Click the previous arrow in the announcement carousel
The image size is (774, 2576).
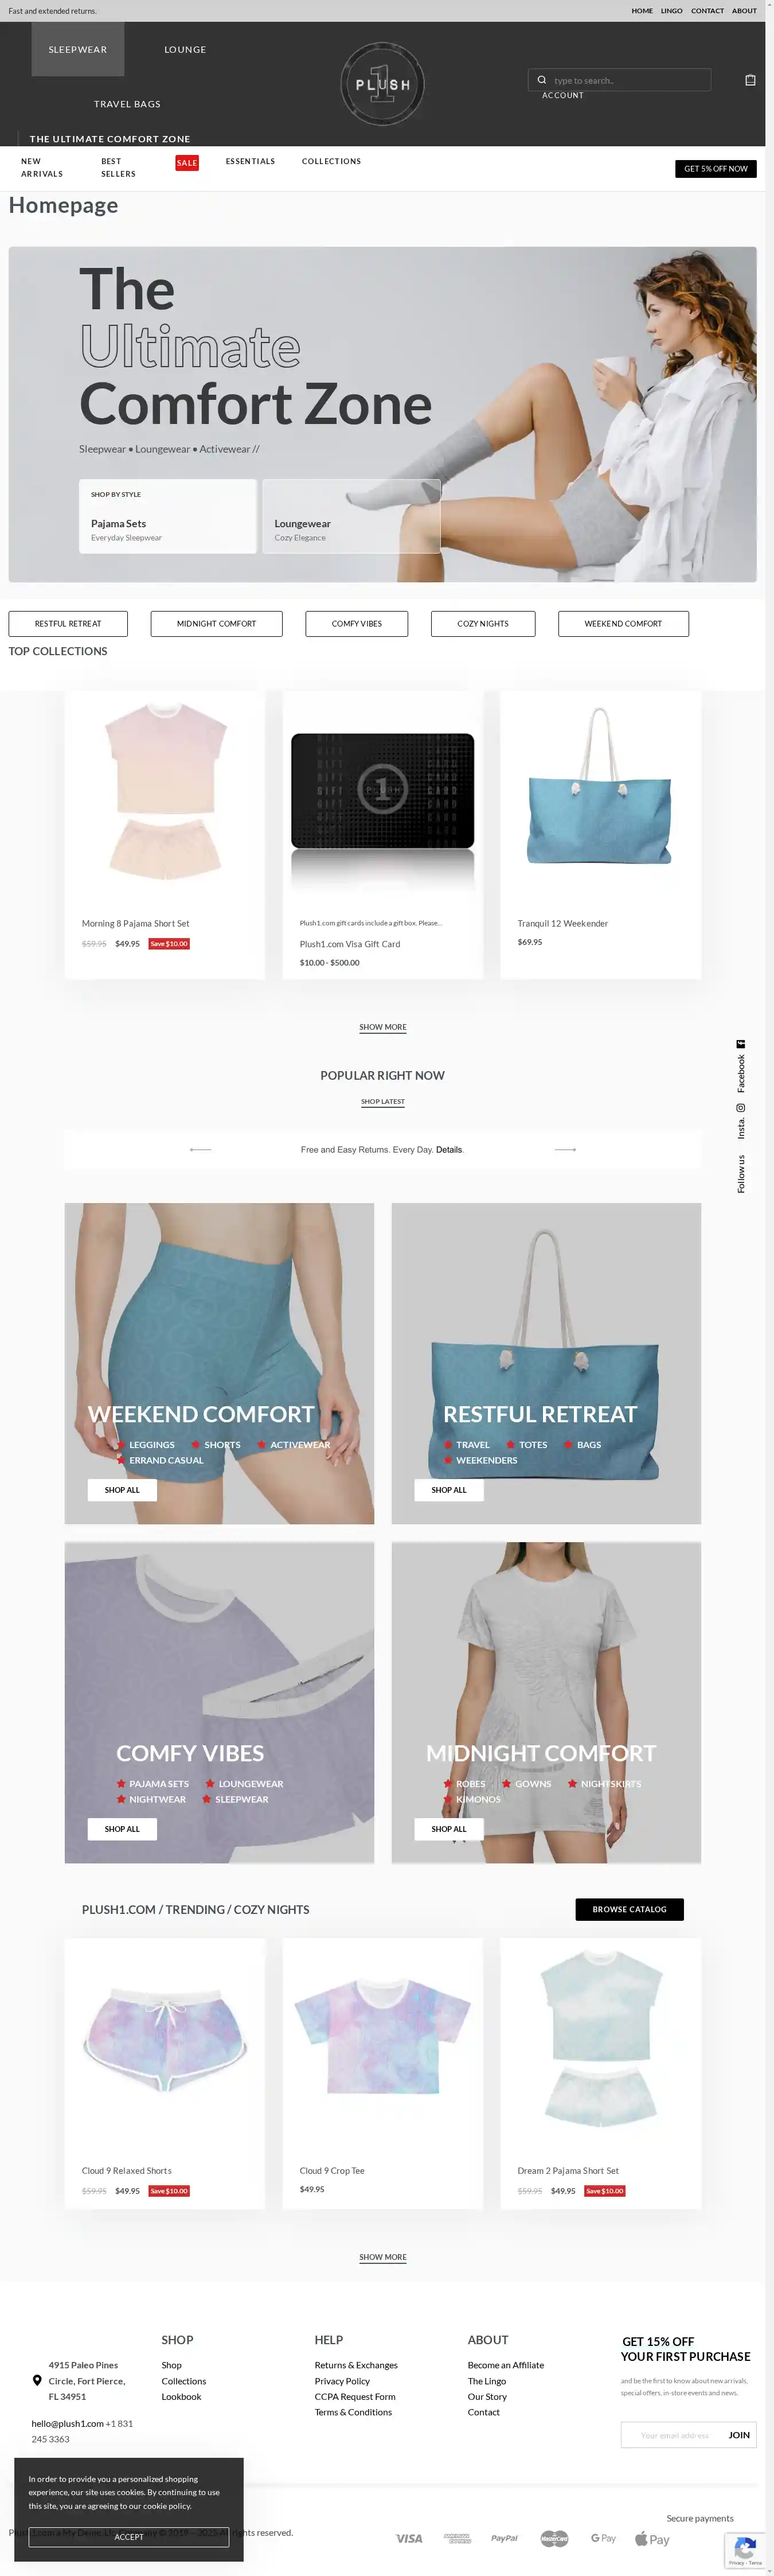(x=201, y=1150)
